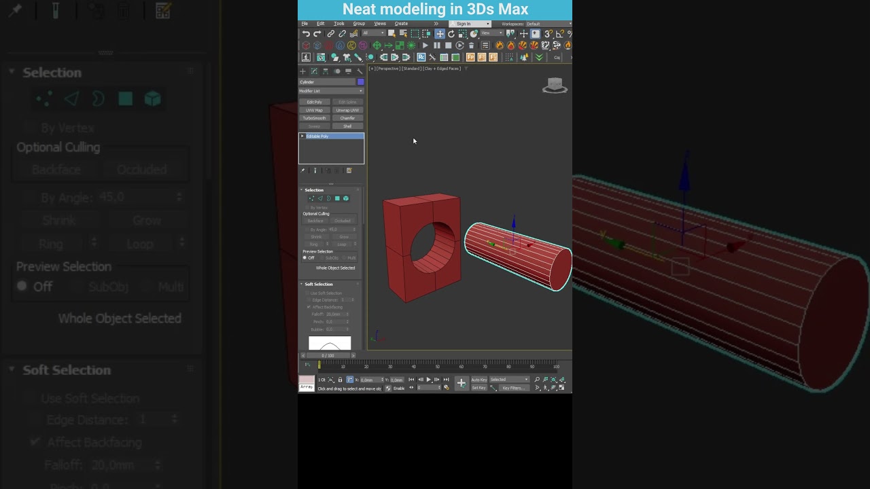Choose the Rectangular Selection Region icon

(415, 34)
